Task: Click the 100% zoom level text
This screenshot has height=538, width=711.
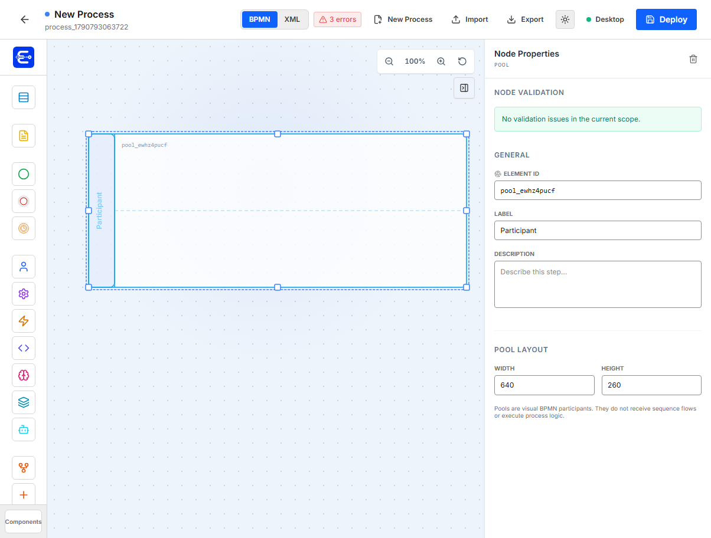Action: point(415,61)
